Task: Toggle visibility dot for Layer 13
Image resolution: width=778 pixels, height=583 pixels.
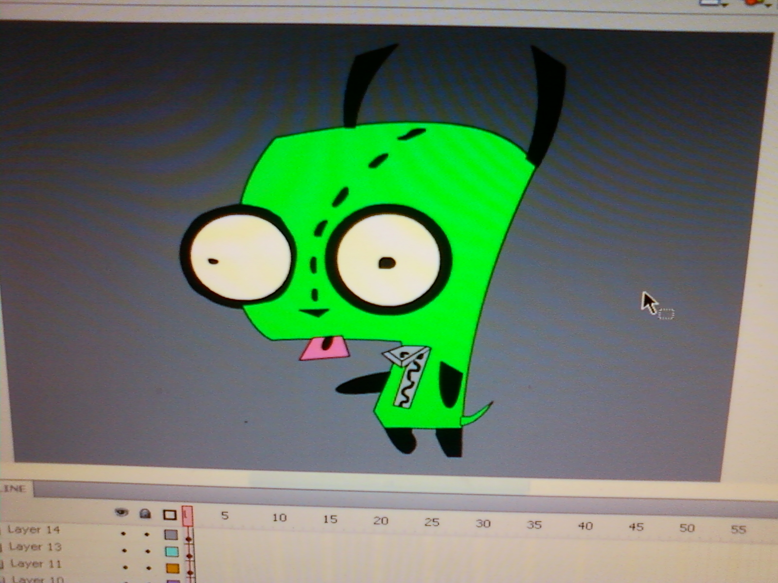Action: click(x=124, y=550)
